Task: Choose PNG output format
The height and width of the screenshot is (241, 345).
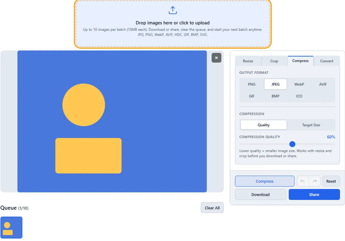Action: click(x=252, y=84)
